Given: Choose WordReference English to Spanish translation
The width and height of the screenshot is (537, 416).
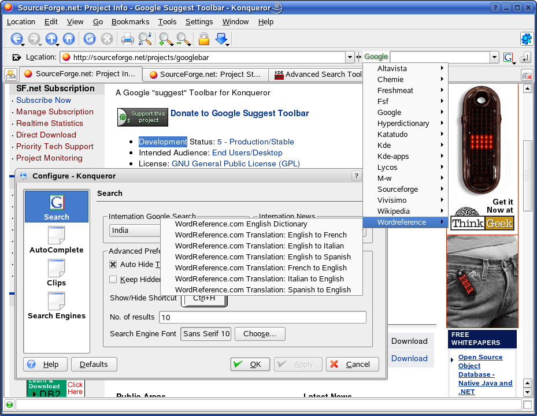Looking at the screenshot, I should click(x=262, y=257).
